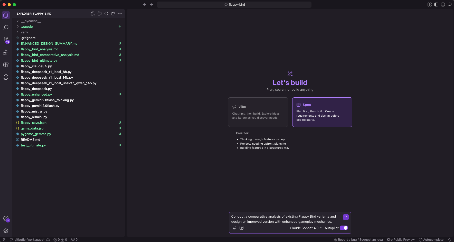
Task: Open flappy_gemini2.0flash_thinking.py
Action: 69,100
